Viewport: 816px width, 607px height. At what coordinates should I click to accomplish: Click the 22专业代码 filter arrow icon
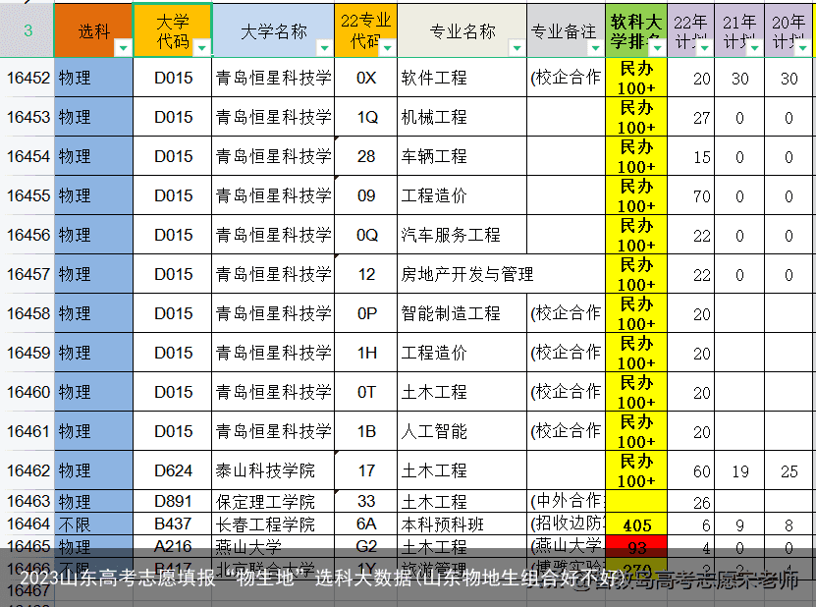tap(386, 49)
